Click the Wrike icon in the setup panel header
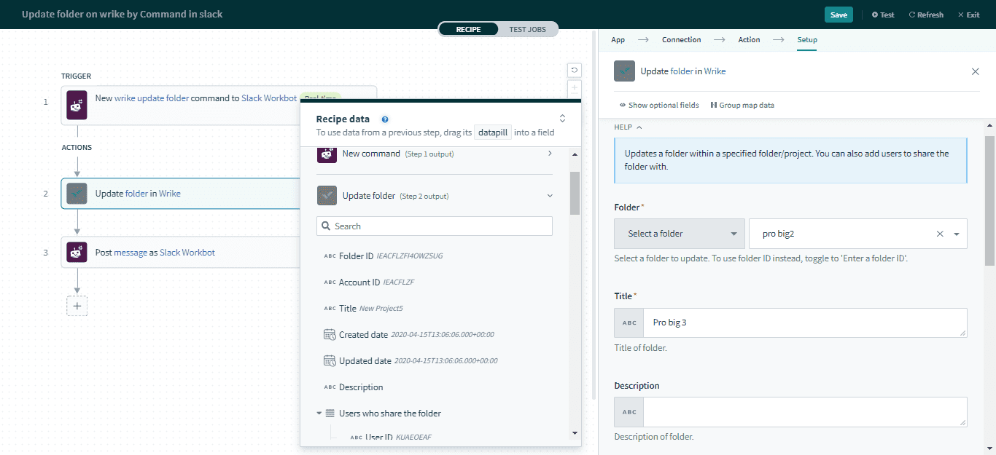 (624, 71)
